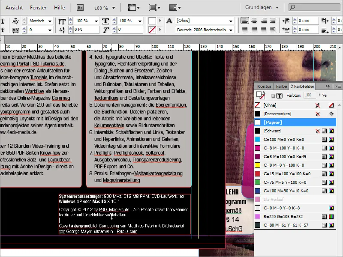Select the text formatting 'T' button in Farbfelder

click(x=279, y=96)
